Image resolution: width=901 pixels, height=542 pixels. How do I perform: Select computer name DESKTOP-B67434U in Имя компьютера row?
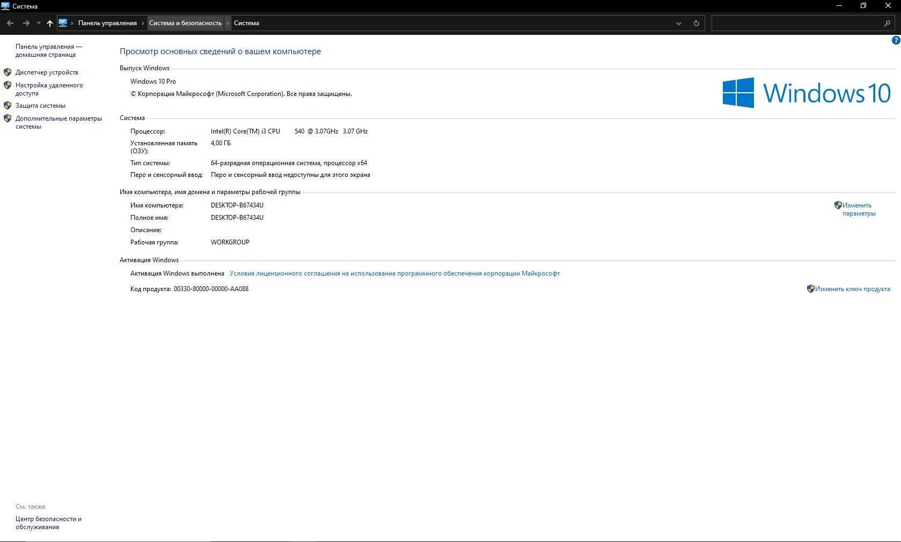point(237,205)
